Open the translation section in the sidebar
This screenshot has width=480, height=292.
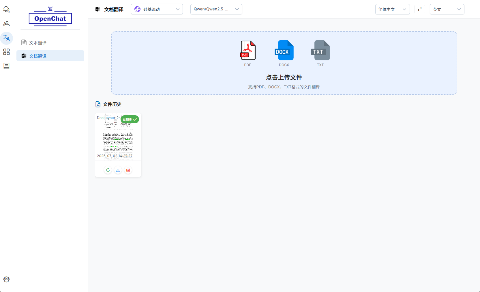(6, 38)
